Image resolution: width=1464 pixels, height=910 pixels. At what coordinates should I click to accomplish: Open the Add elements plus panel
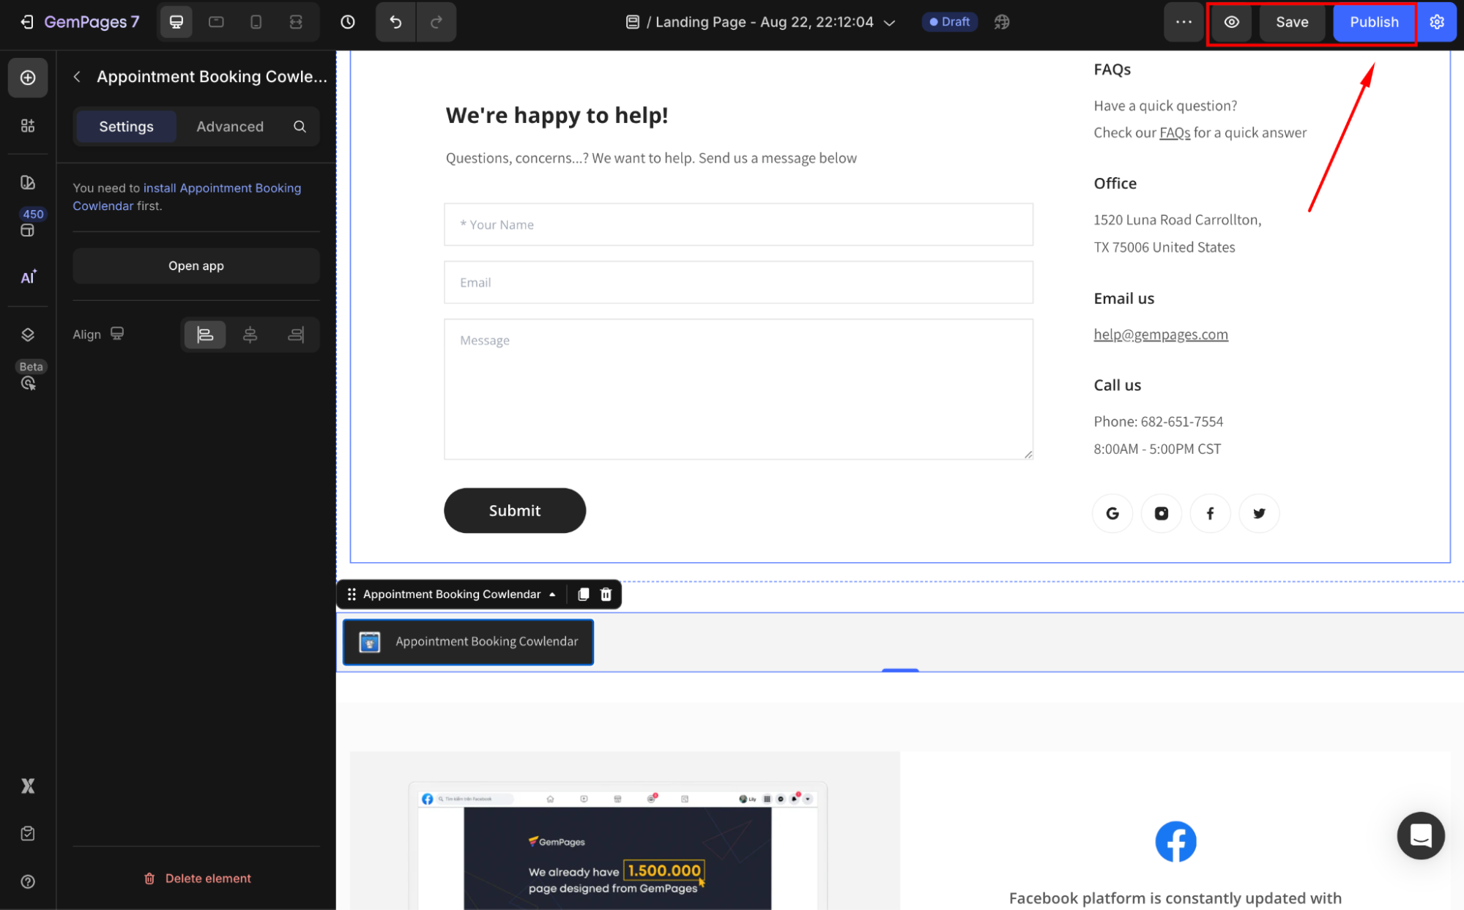28,78
